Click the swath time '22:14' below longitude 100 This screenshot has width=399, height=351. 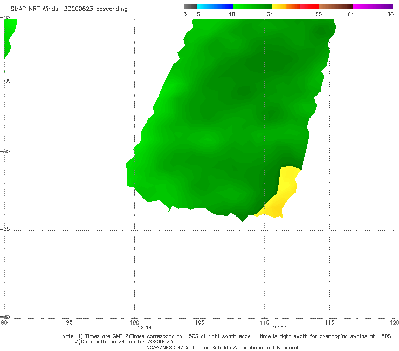pos(145,328)
